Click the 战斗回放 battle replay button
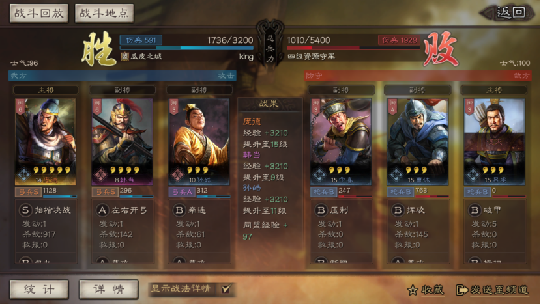The height and width of the screenshot is (304, 541). [38, 14]
